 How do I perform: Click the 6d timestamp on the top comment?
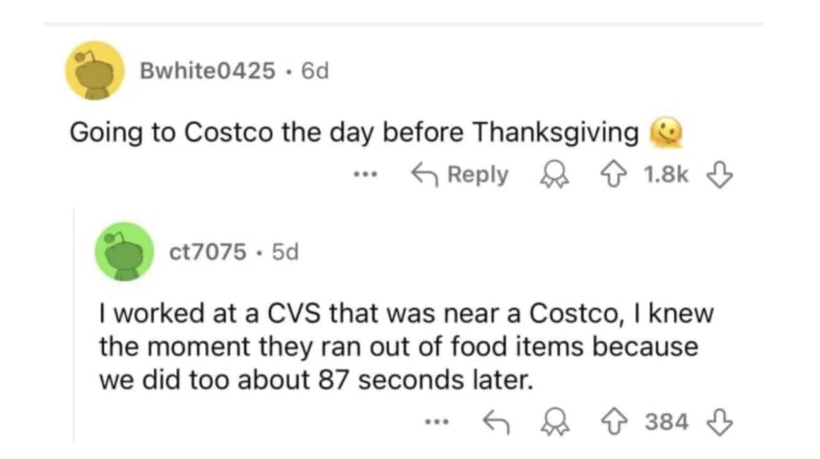click(315, 71)
